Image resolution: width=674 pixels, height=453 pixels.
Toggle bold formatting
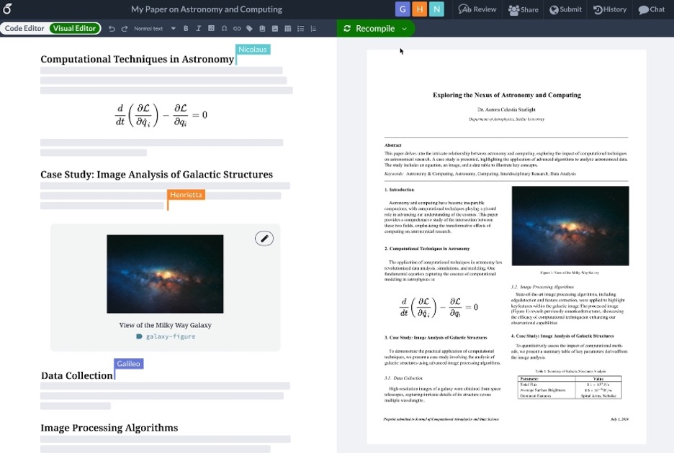pyautogui.click(x=186, y=29)
